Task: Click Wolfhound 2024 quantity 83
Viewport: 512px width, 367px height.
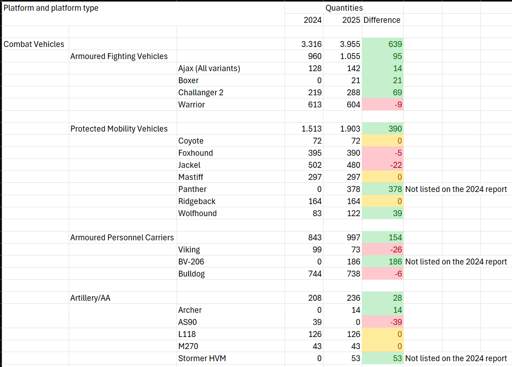Action: coord(303,213)
